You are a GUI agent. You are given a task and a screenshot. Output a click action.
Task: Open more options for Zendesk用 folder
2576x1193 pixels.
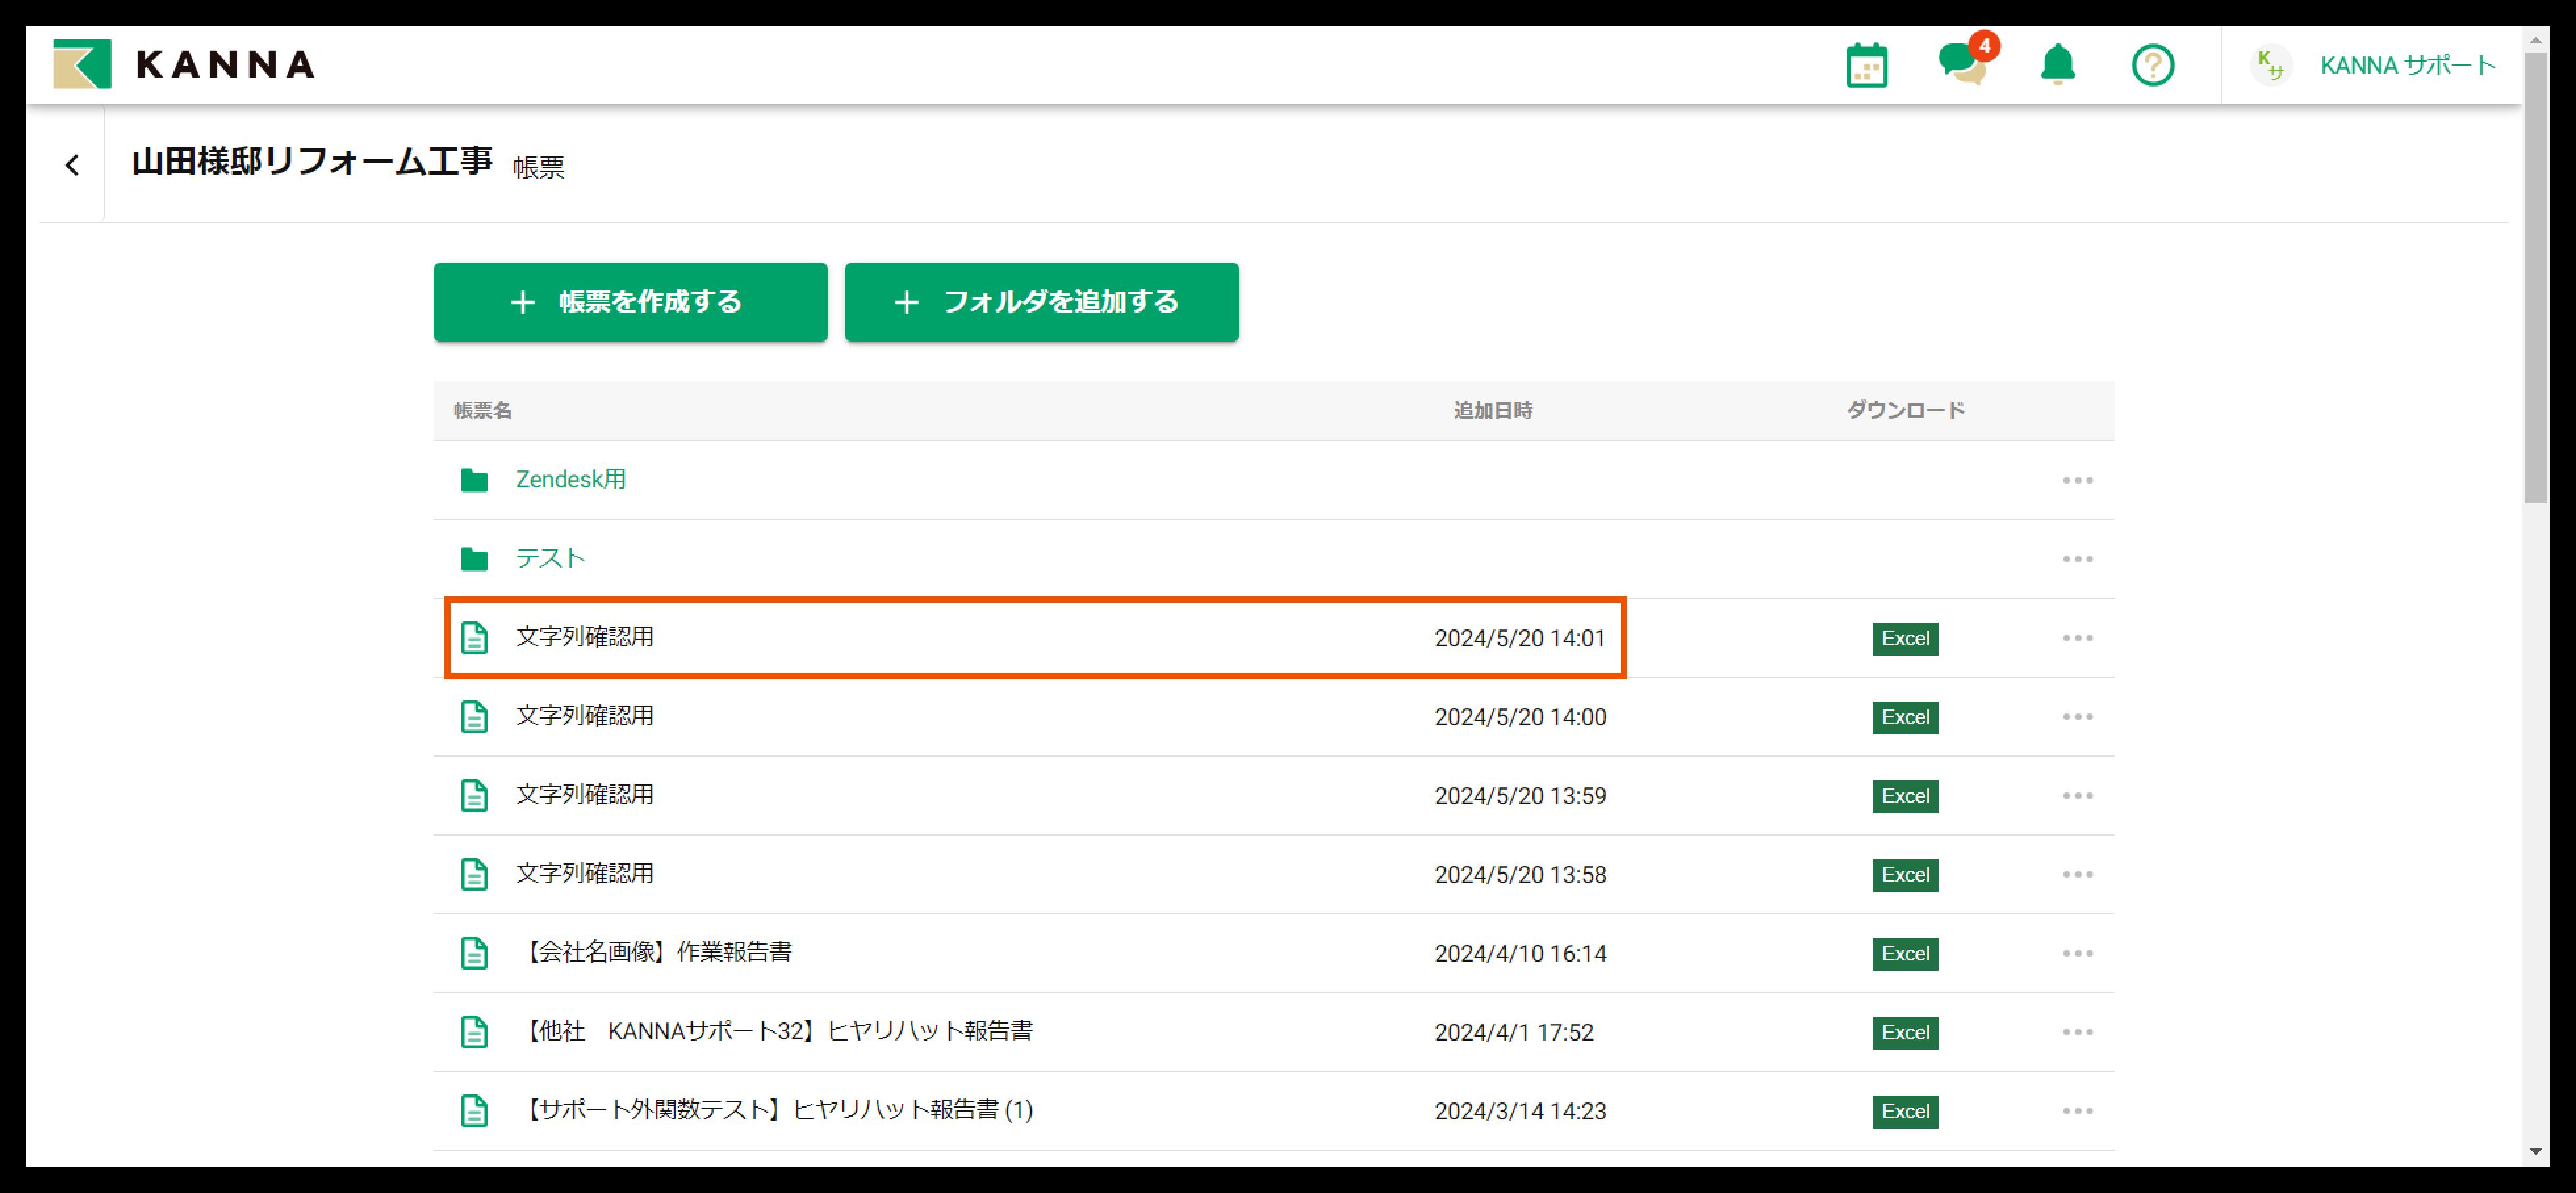pyautogui.click(x=2077, y=480)
